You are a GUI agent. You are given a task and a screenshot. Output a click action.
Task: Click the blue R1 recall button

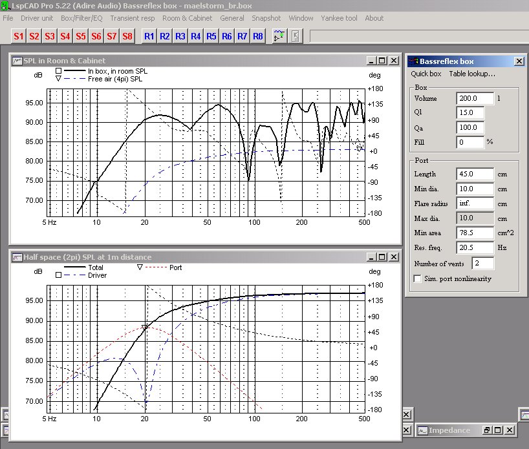[149, 36]
